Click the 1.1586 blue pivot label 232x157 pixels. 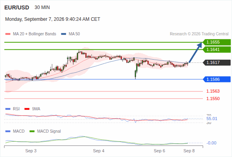pos(217,79)
